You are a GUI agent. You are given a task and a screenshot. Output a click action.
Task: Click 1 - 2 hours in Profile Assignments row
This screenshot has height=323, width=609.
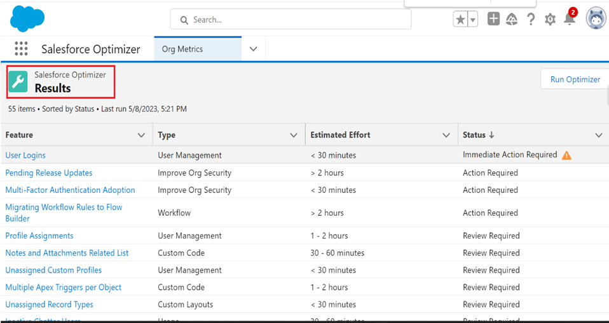[x=329, y=236]
